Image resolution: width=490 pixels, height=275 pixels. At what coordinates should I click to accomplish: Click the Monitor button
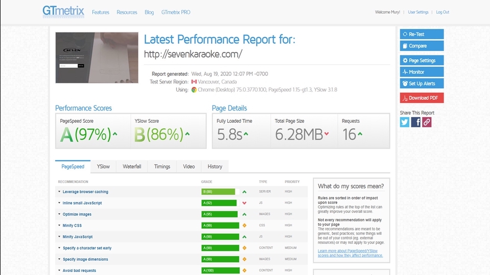[x=422, y=72]
